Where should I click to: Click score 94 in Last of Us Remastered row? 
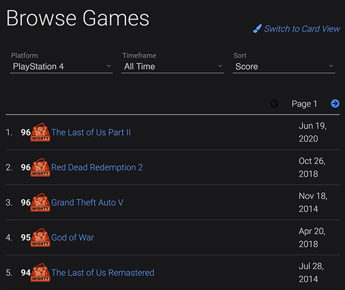click(x=25, y=273)
